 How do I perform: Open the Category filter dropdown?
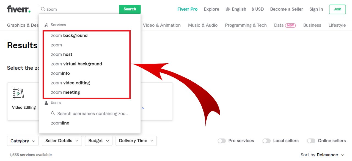pos(23,141)
